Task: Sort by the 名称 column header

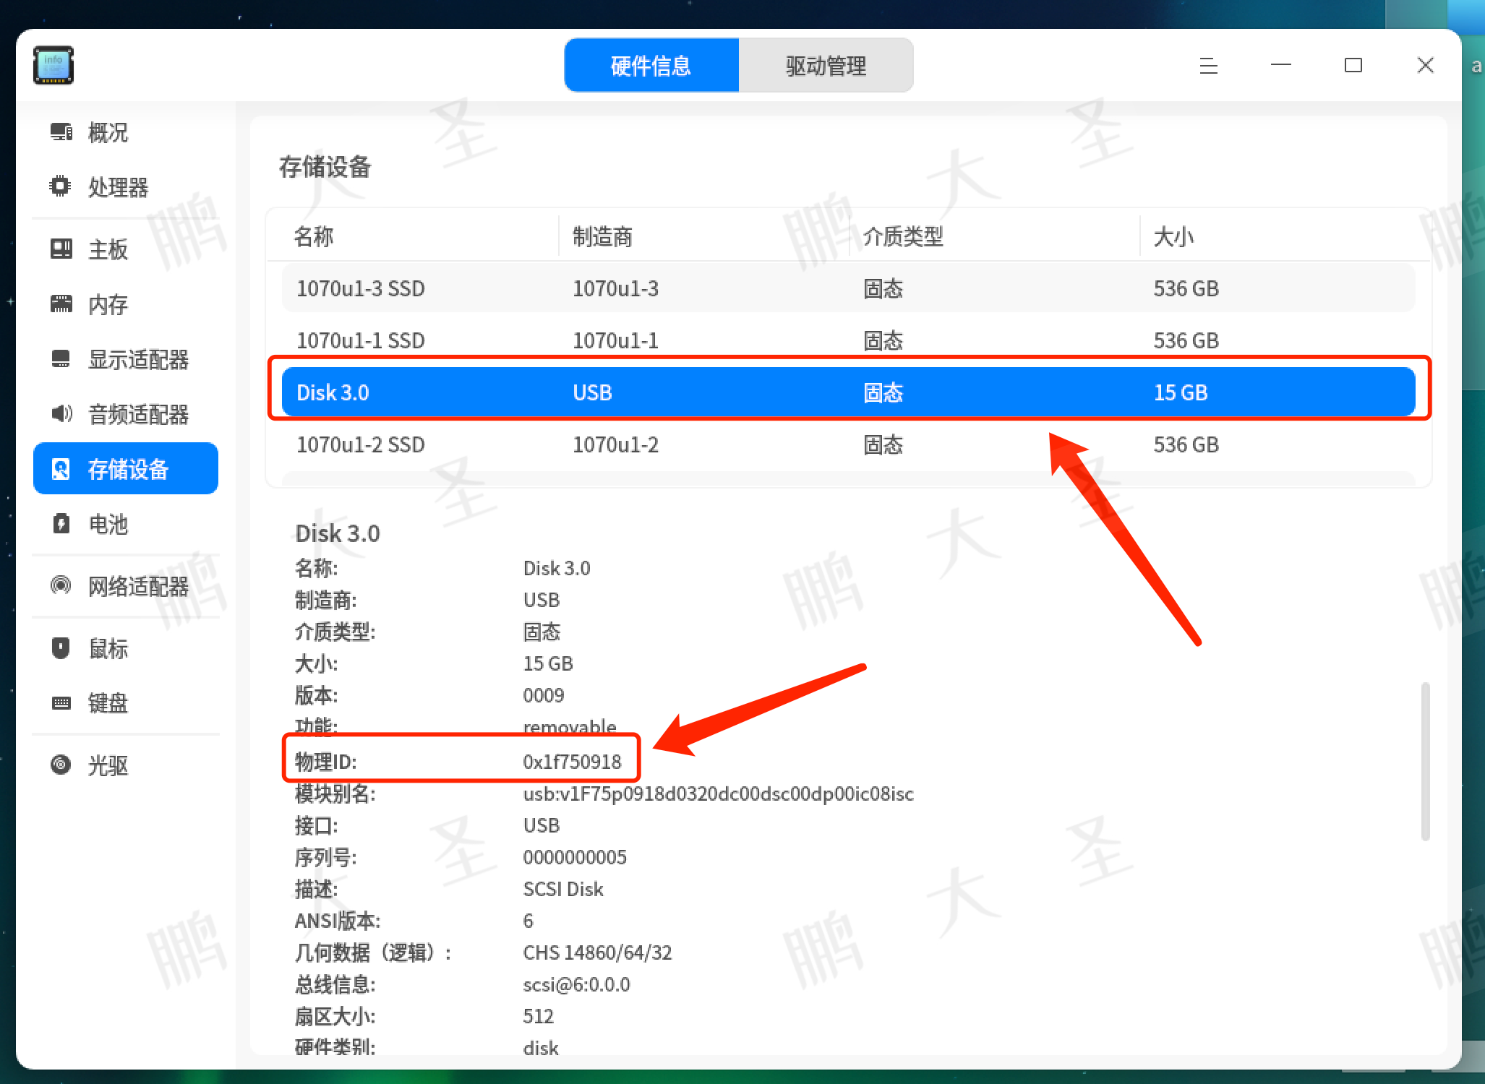Action: pyautogui.click(x=412, y=236)
